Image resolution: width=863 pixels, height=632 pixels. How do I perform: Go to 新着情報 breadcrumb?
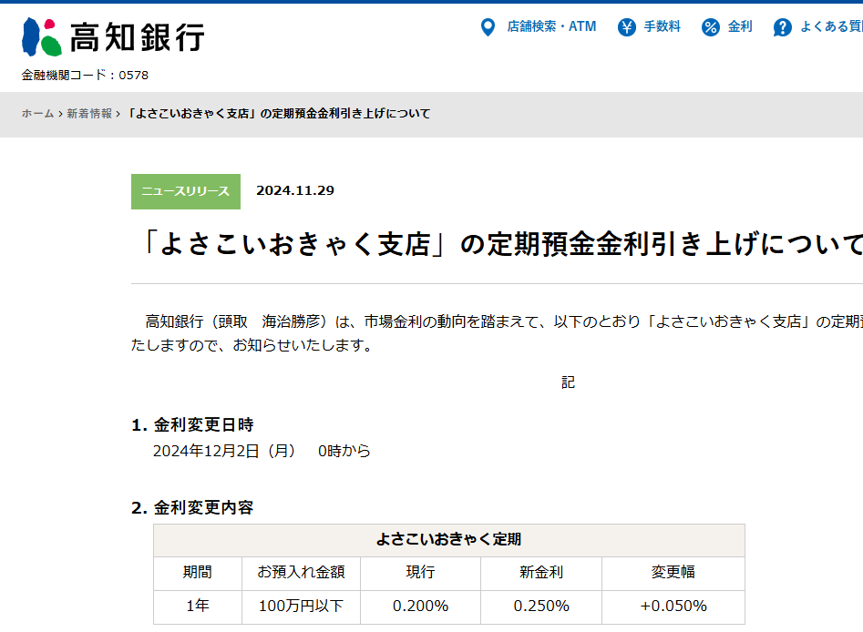[89, 113]
